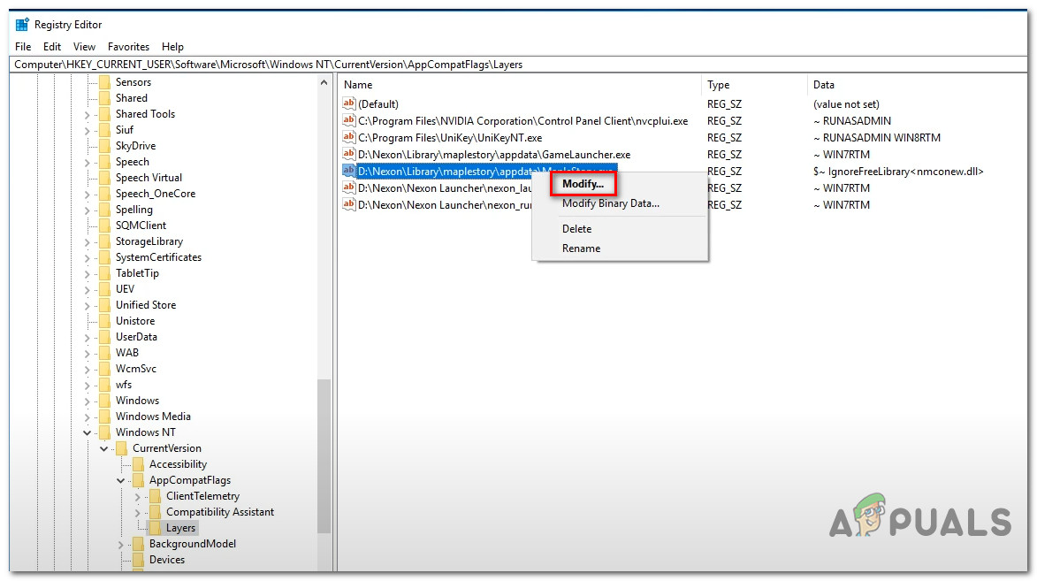Select the wfs tree key

pos(124,385)
